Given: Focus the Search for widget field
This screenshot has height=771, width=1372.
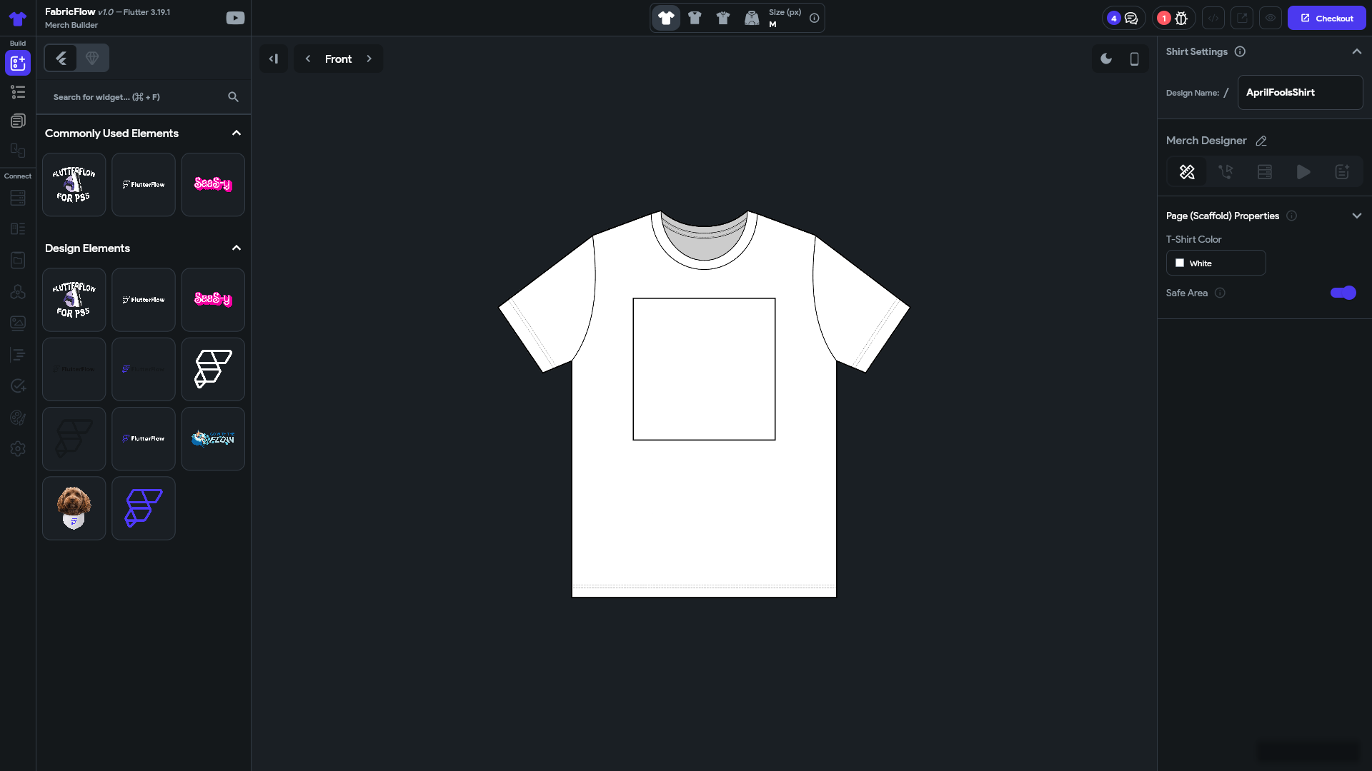Looking at the screenshot, I should point(136,97).
